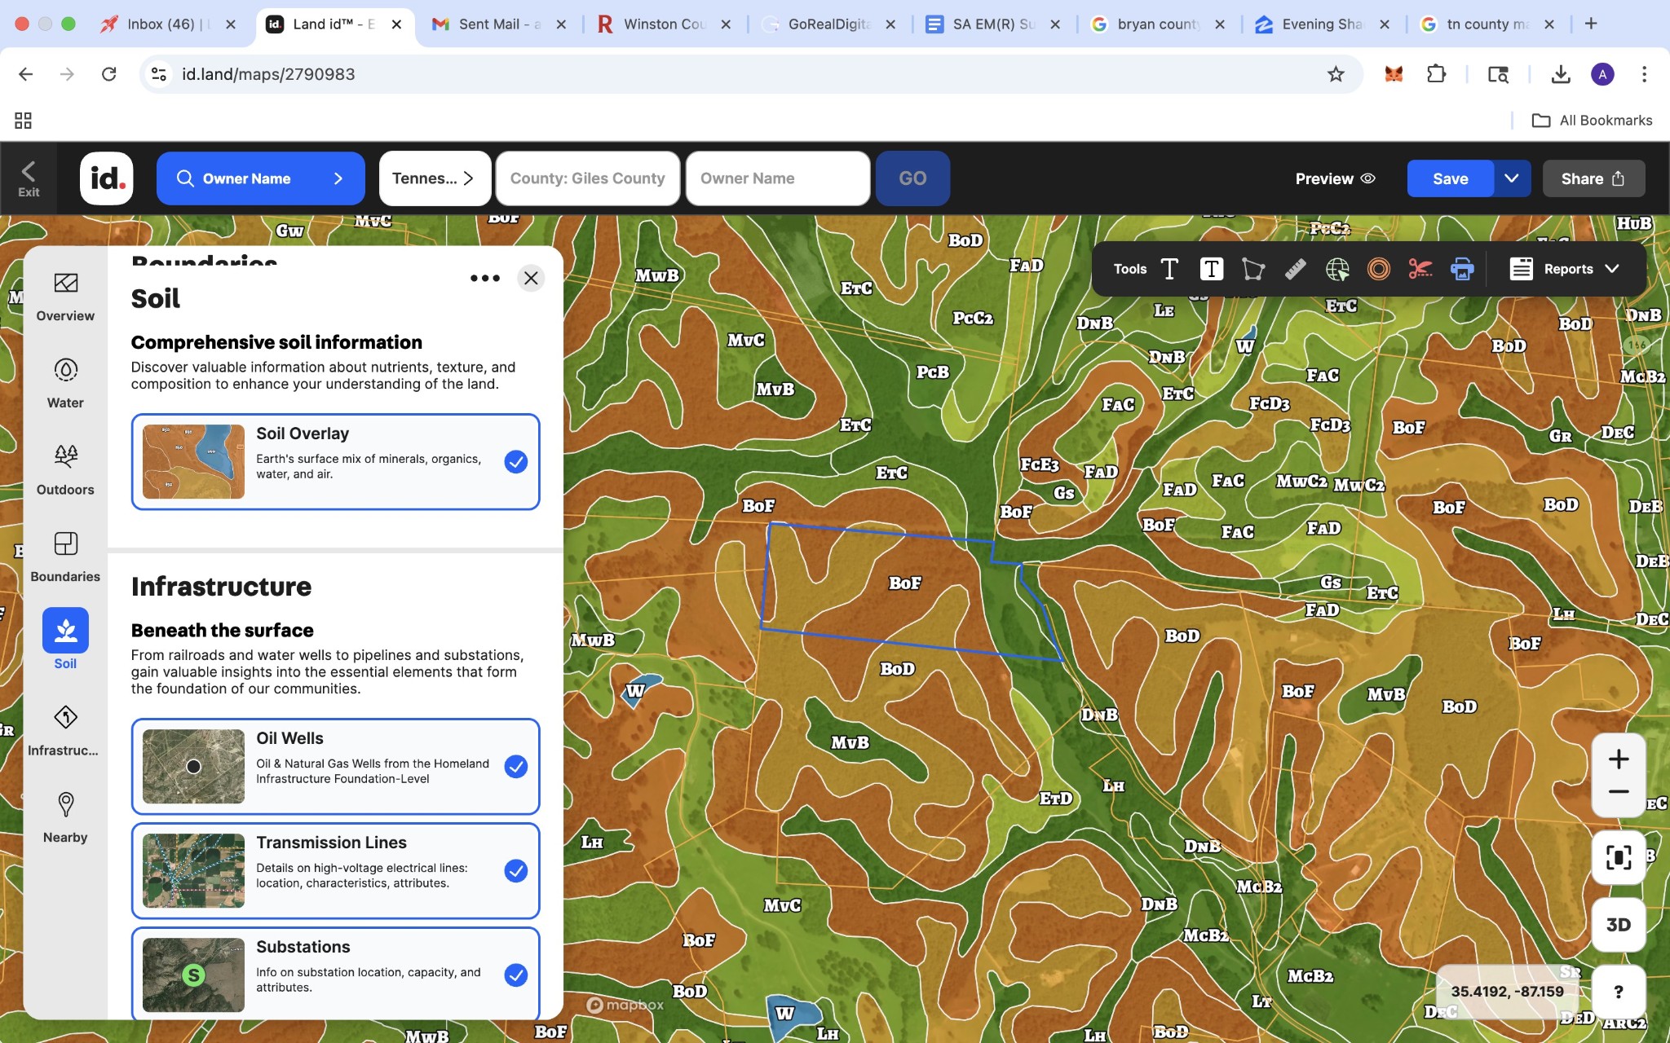Open the arrow next to Save

pyautogui.click(x=1511, y=178)
